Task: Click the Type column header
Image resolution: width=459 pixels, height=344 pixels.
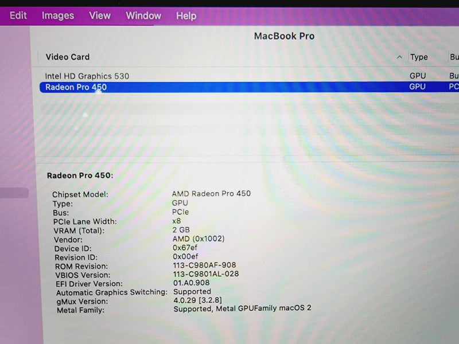Action: click(419, 57)
